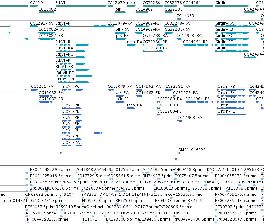Select transcript Girdin-RE

tap(232, 51)
